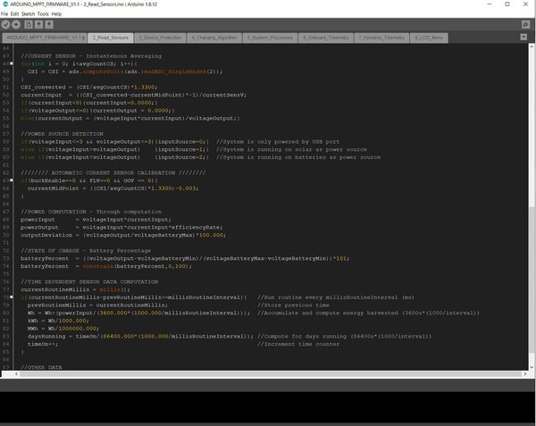Create a new sketch with the New icon

(29, 24)
